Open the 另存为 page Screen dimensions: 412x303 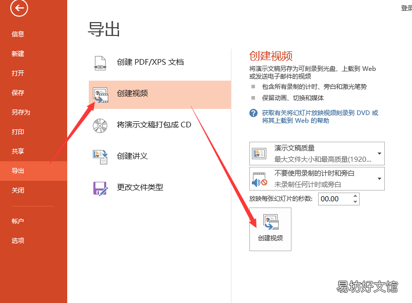33,112
